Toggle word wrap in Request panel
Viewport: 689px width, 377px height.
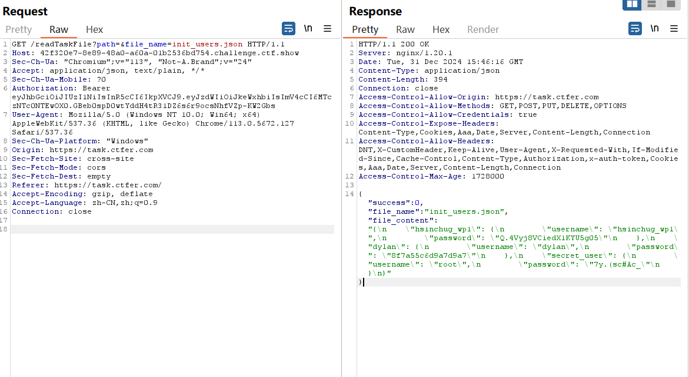(288, 29)
